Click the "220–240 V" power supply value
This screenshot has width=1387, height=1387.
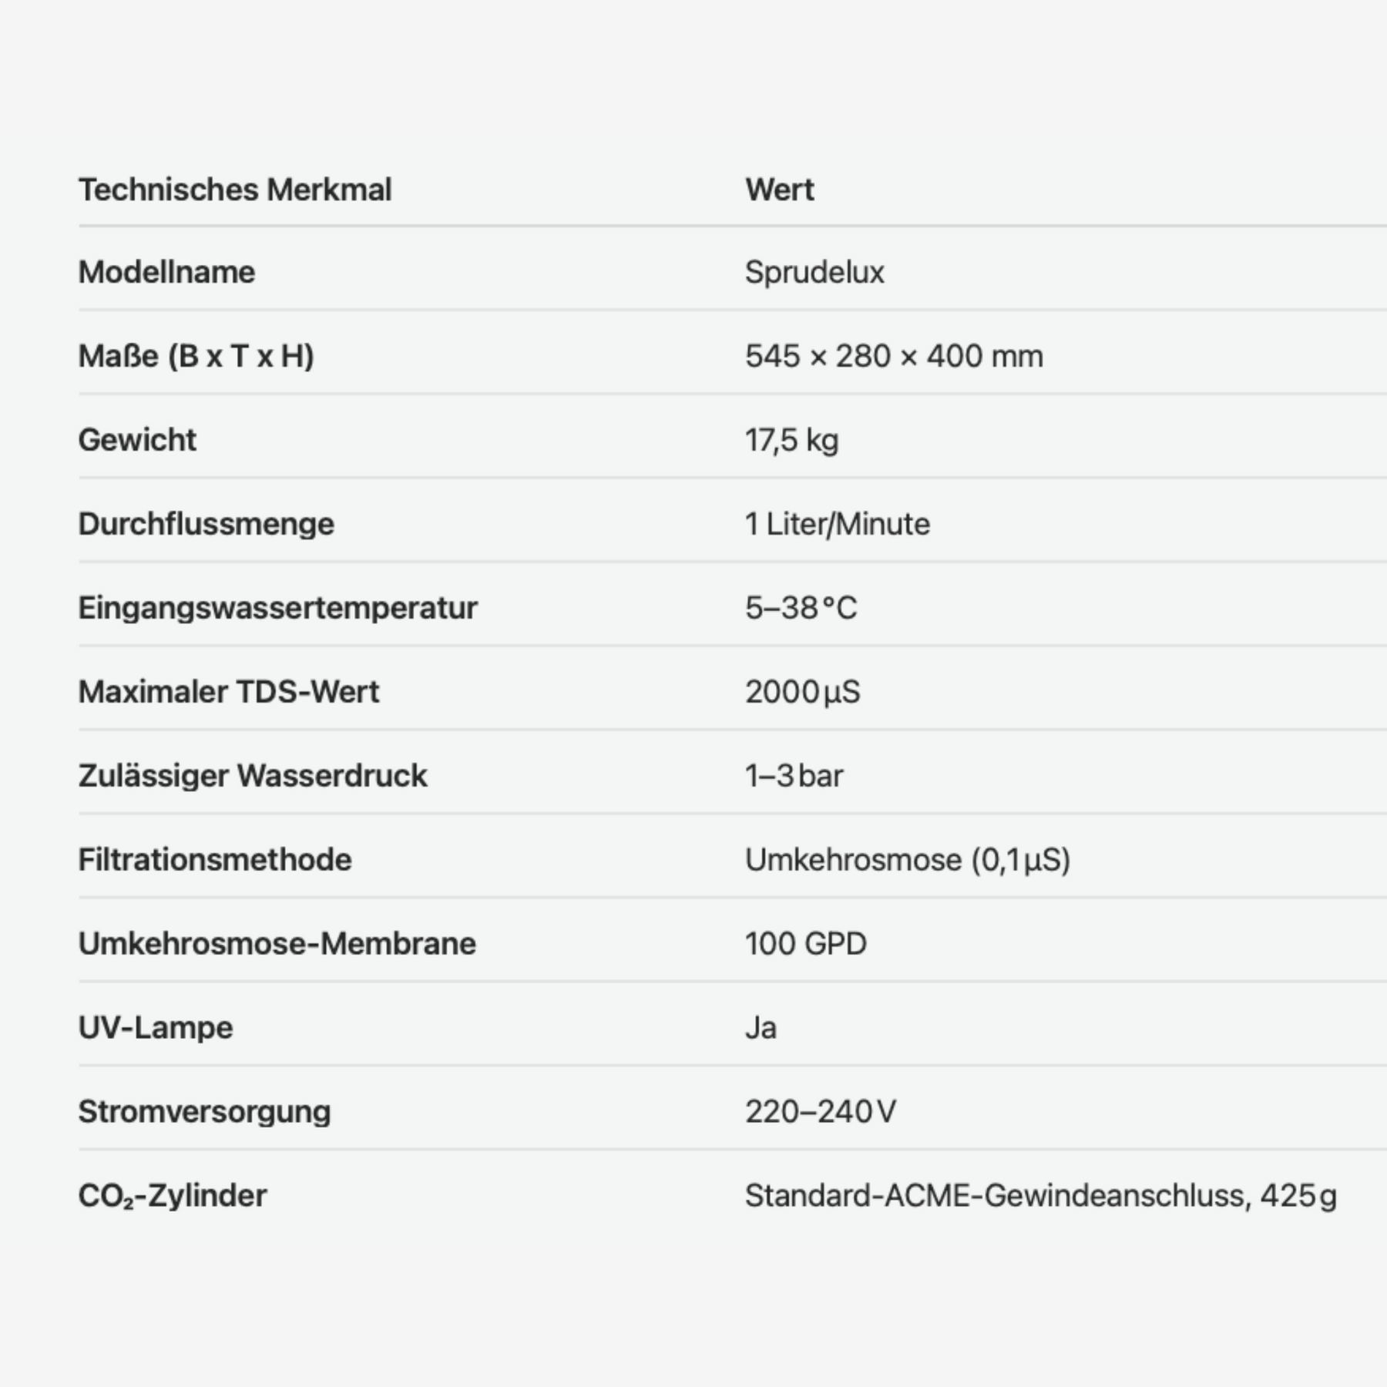click(x=820, y=1112)
